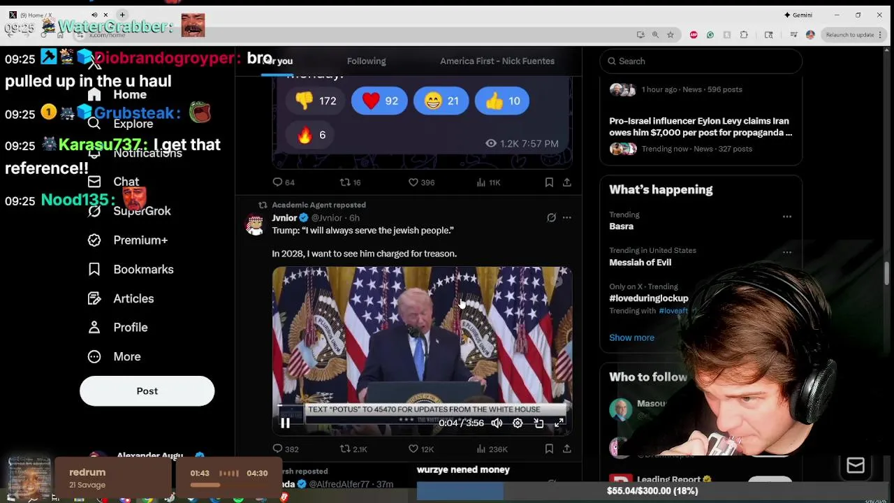894x503 pixels.
Task: Bookmark this page with the star icon
Action: pyautogui.click(x=670, y=35)
